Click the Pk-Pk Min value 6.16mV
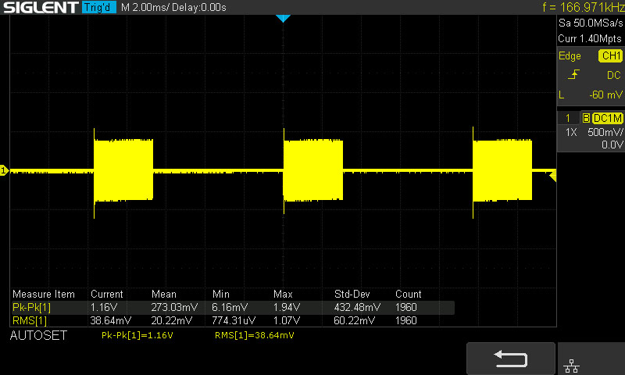Image resolution: width=625 pixels, height=375 pixels. 230,307
